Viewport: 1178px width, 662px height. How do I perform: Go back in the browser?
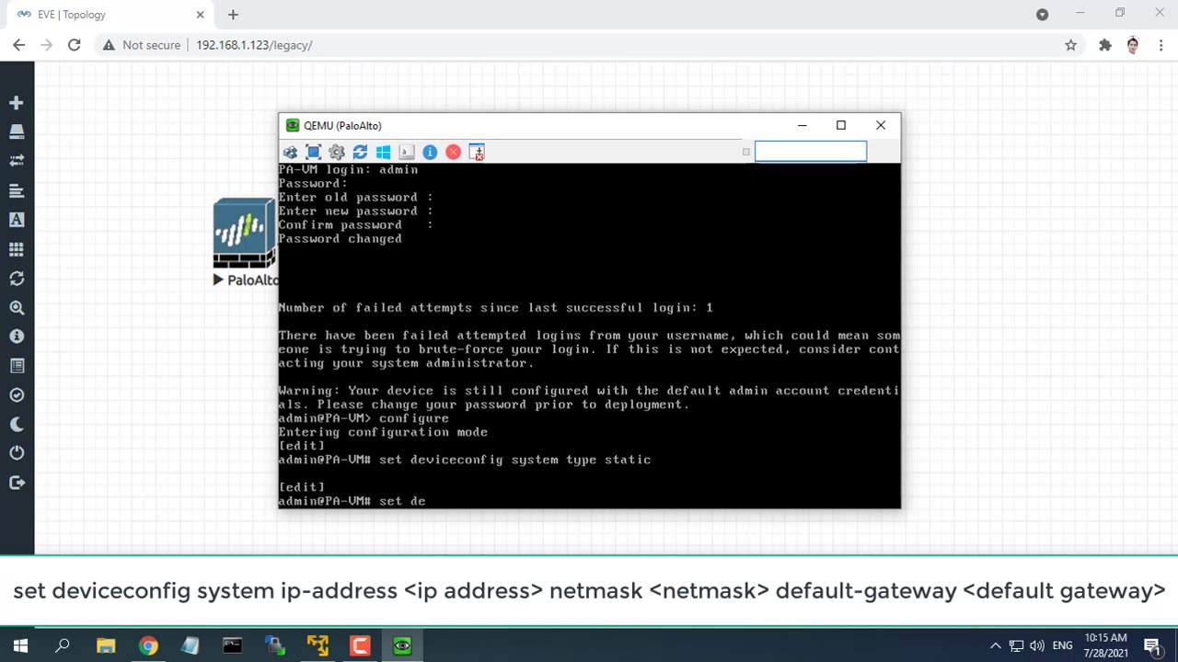pos(19,45)
